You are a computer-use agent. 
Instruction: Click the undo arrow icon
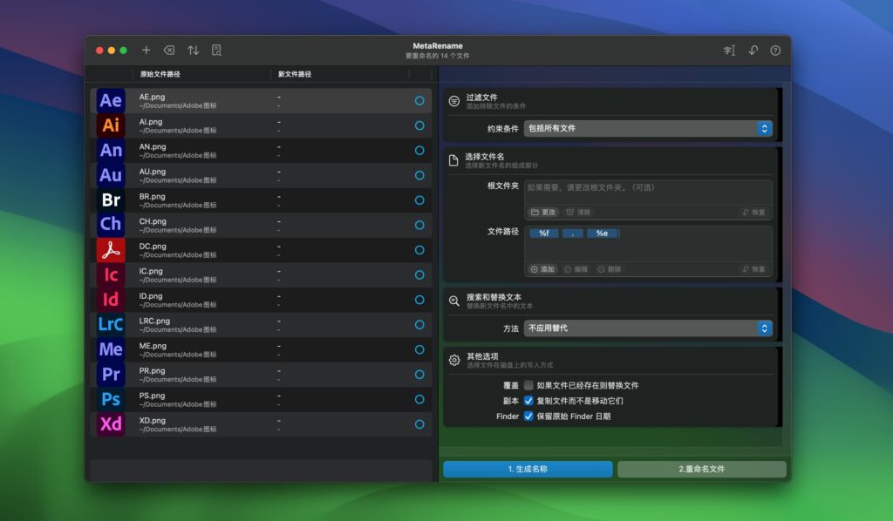point(752,51)
